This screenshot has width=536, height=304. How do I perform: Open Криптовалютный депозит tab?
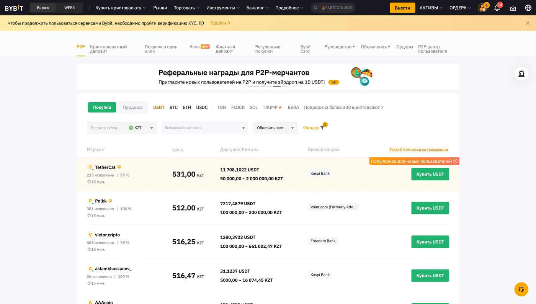(108, 49)
